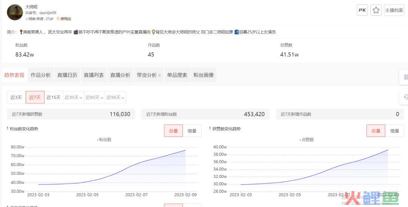The image size is (408, 207).
Task: Click 近7天新增获赞数 value 116,030
Action: (x=120, y=114)
